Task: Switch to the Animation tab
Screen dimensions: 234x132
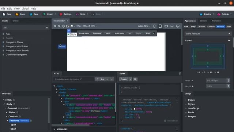Action: pyautogui.click(x=216, y=21)
